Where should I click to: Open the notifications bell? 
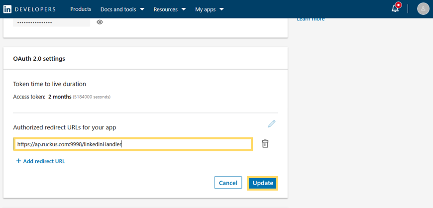click(395, 9)
